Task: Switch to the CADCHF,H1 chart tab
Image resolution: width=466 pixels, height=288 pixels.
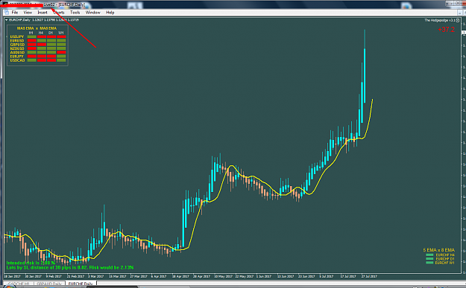Action: 19,284
